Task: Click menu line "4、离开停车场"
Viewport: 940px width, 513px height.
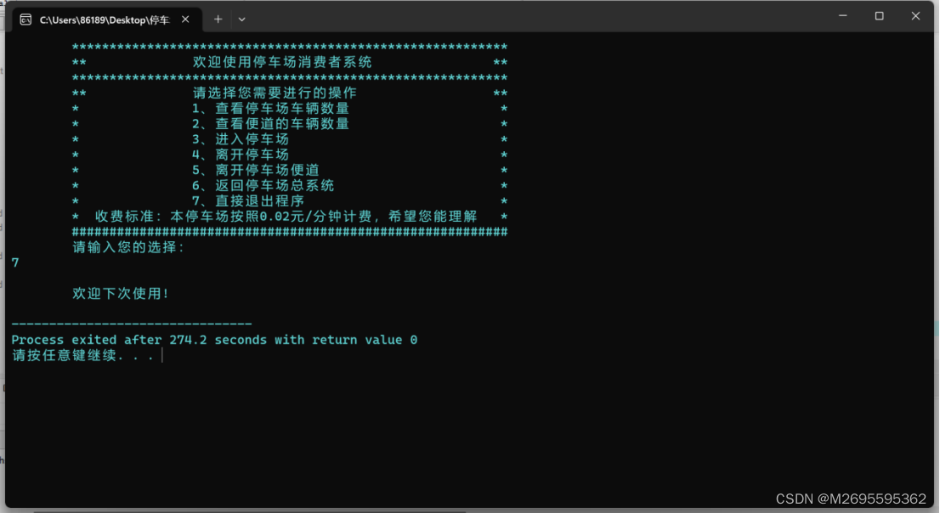Action: click(241, 155)
